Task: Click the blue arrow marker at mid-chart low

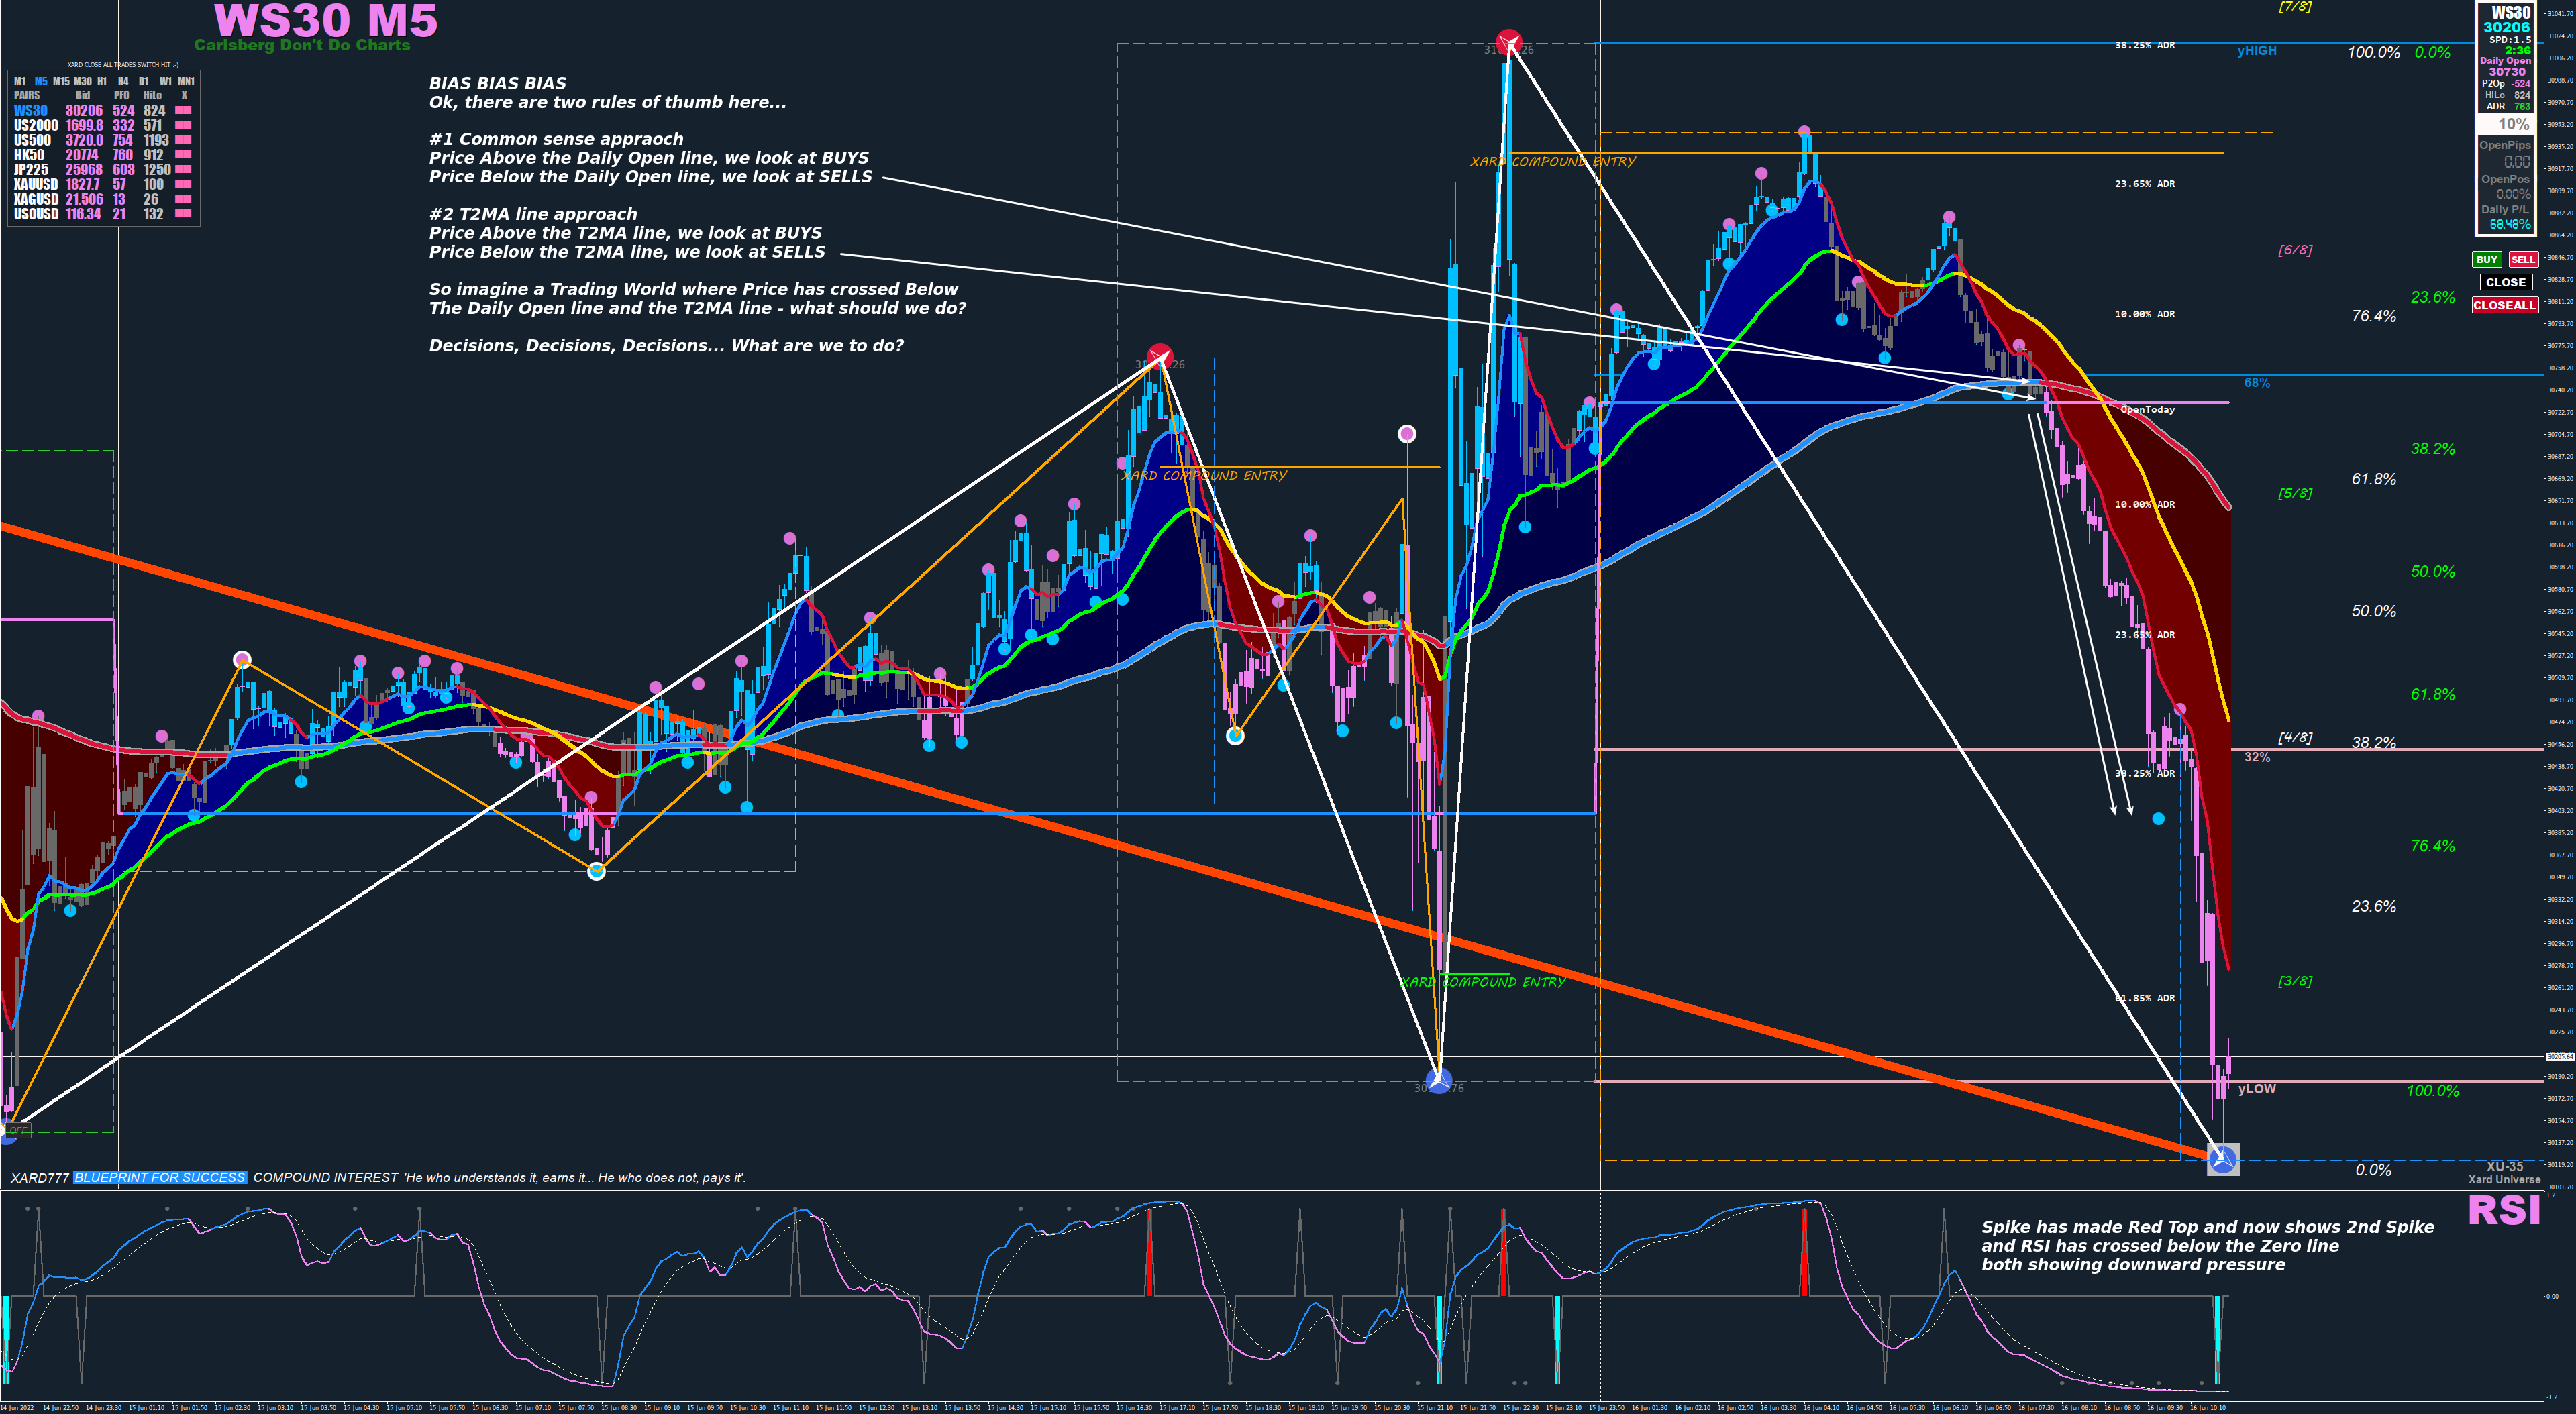Action: [x=1438, y=1081]
